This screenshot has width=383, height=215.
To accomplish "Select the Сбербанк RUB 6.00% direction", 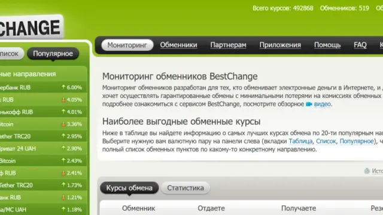I will [x=43, y=88].
